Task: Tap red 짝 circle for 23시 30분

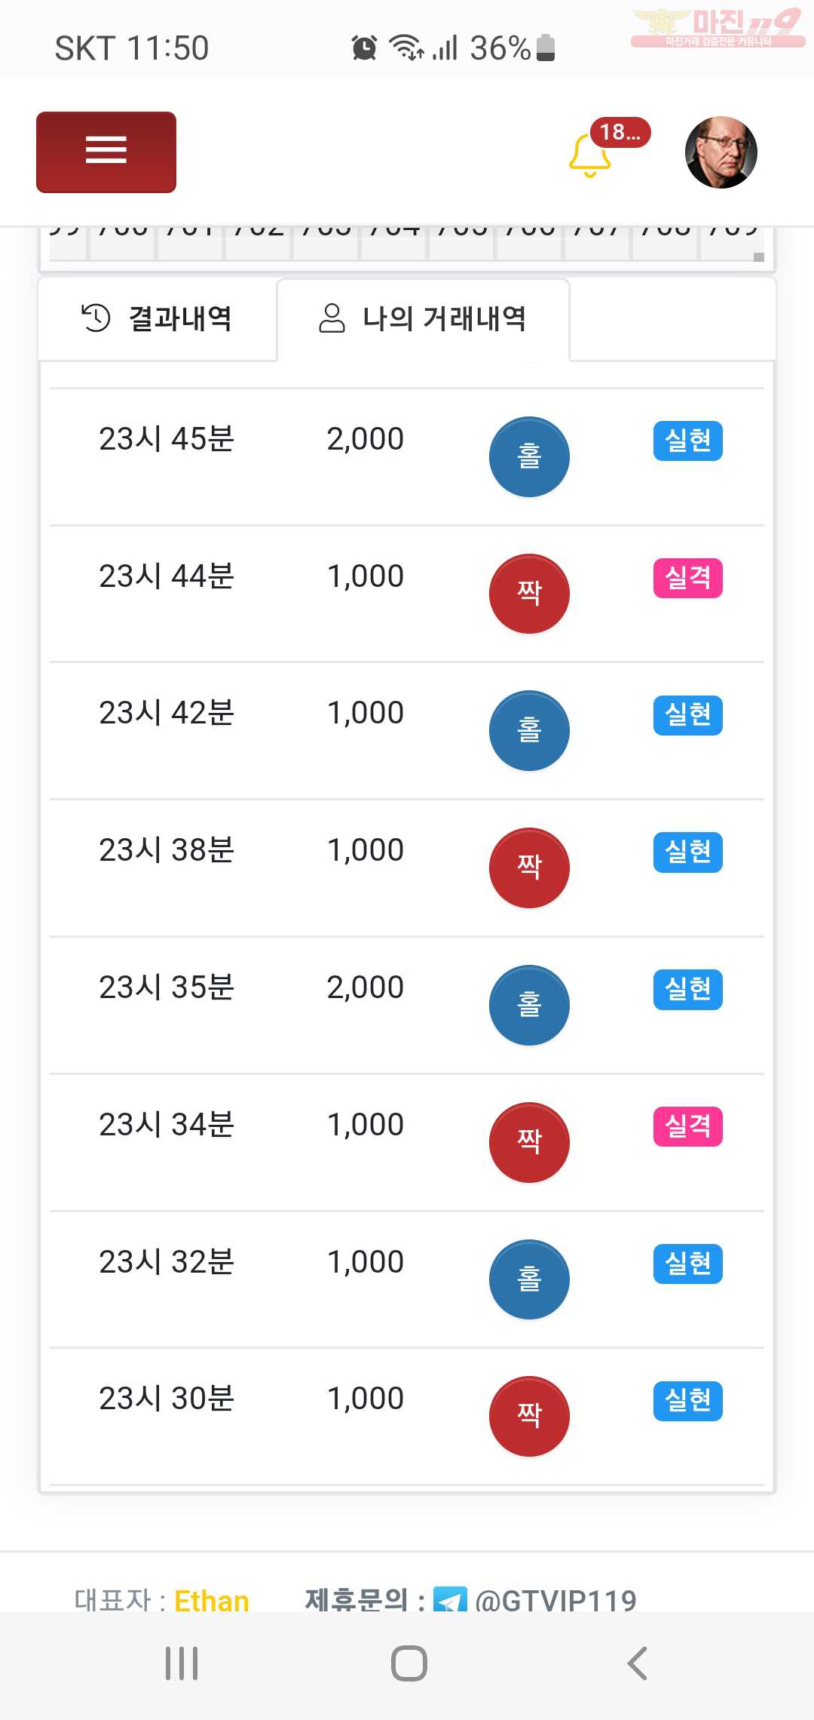Action: pyautogui.click(x=529, y=1416)
